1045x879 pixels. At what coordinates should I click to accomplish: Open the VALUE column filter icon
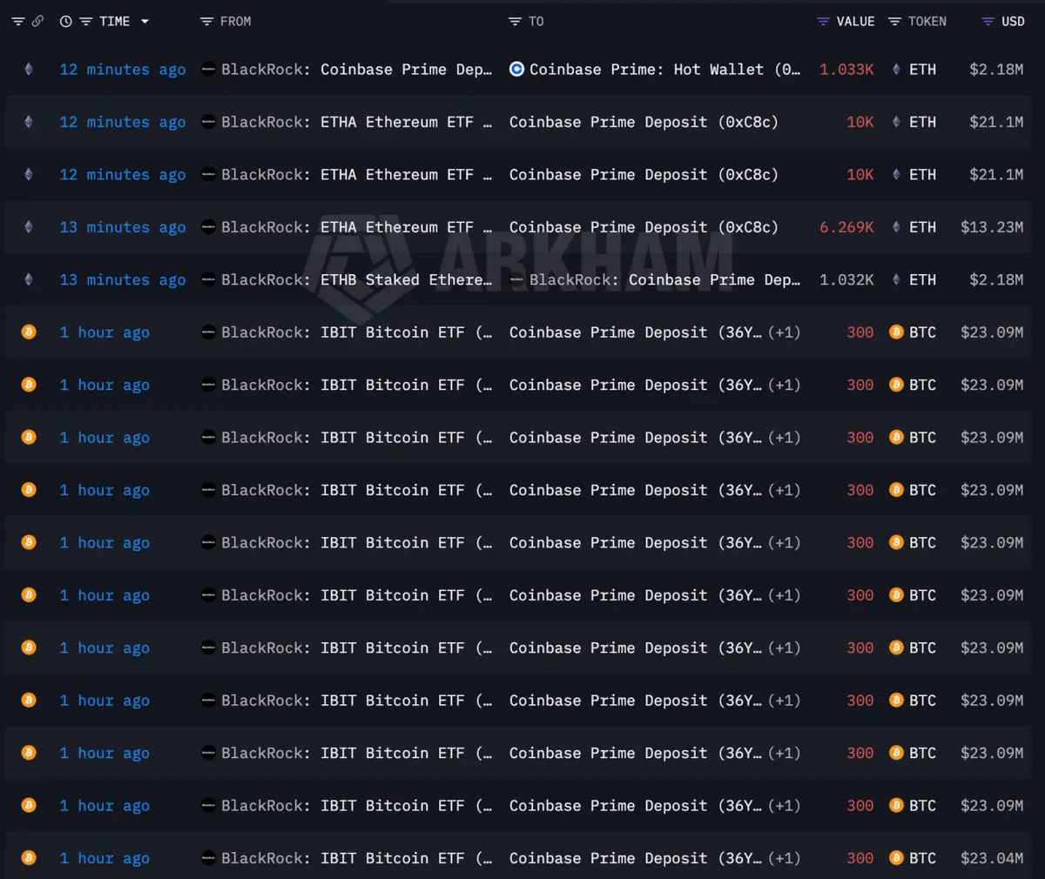(823, 22)
